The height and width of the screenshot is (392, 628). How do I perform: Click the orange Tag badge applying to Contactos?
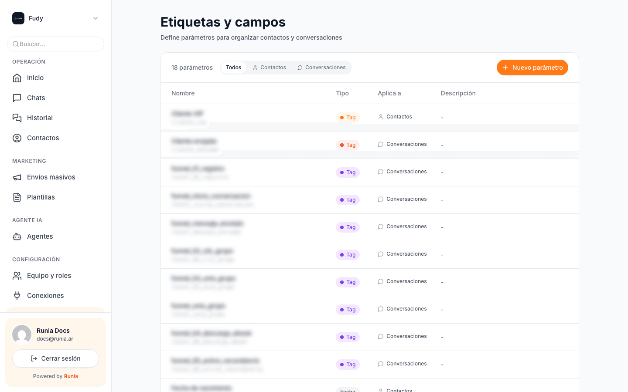coord(348,118)
